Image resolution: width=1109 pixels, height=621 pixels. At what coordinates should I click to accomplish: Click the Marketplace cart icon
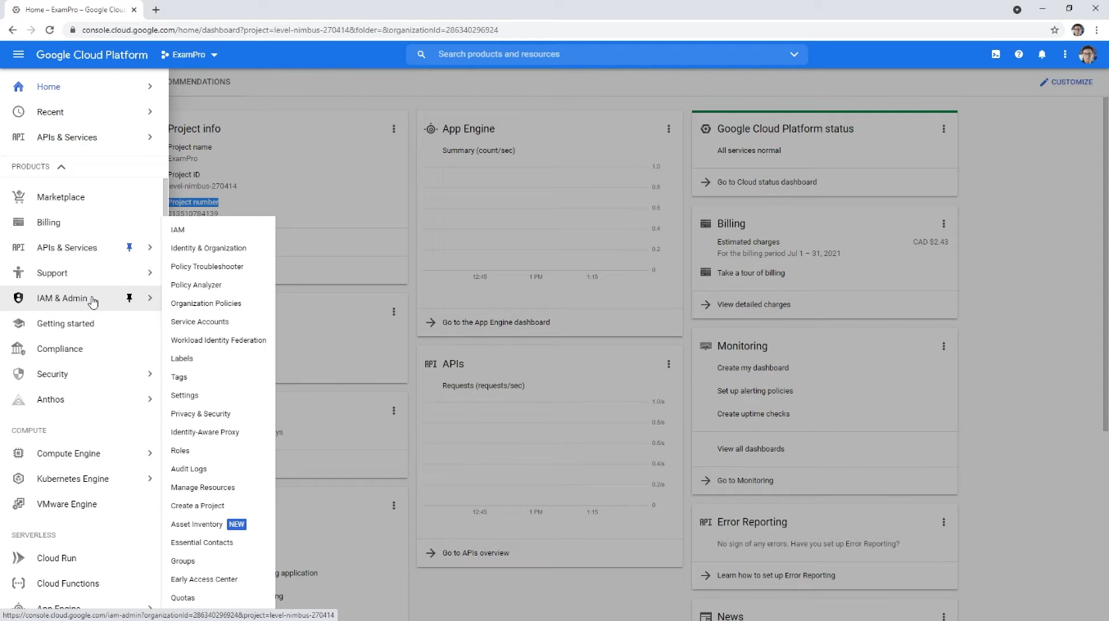click(x=18, y=197)
